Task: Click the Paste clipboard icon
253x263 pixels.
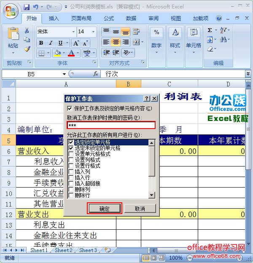Action: point(13,33)
